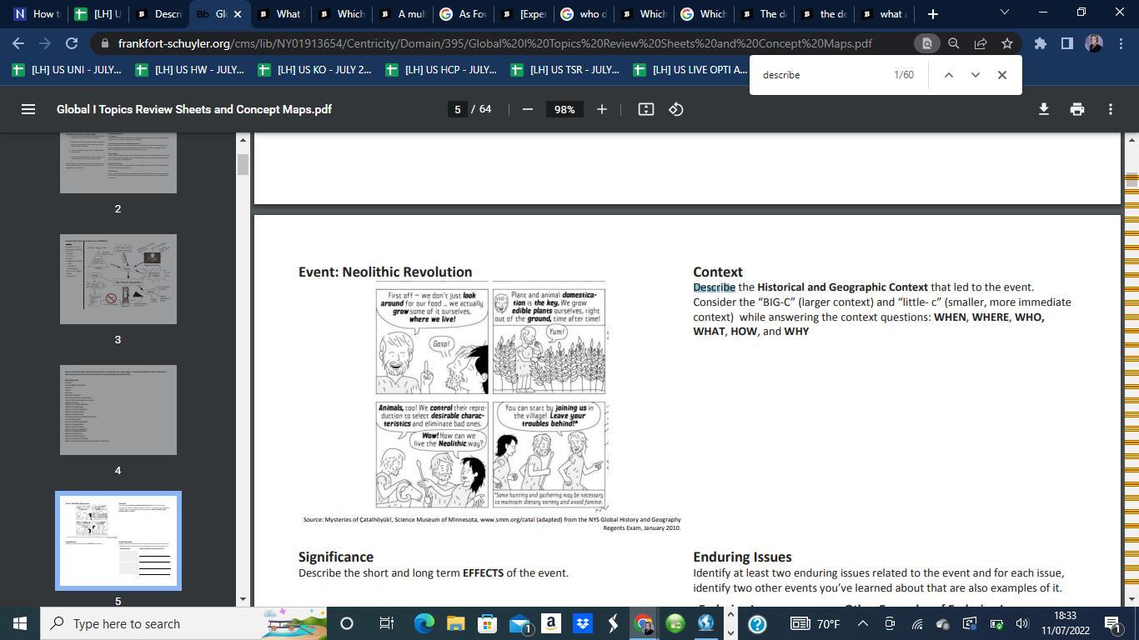Open the '[LH] US UNI - JULY...' bookmark

point(67,70)
